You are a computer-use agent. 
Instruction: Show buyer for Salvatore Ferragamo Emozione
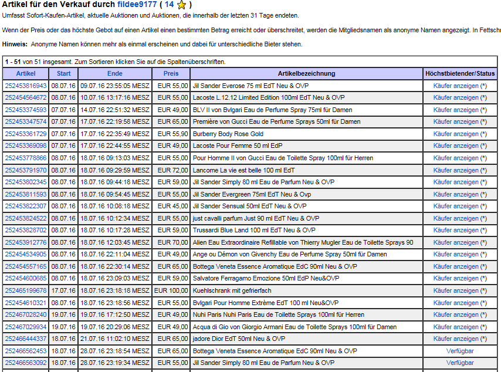pos(456,278)
